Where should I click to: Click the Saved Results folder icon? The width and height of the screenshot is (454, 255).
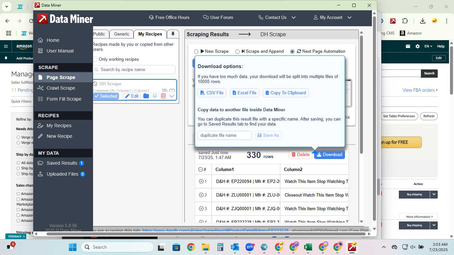41,163
